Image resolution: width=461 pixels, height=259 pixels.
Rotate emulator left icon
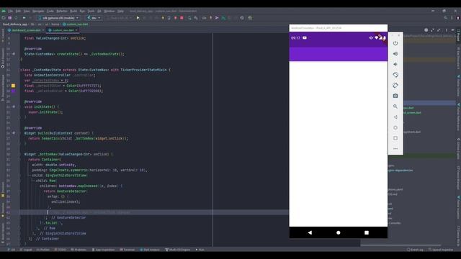click(x=395, y=75)
